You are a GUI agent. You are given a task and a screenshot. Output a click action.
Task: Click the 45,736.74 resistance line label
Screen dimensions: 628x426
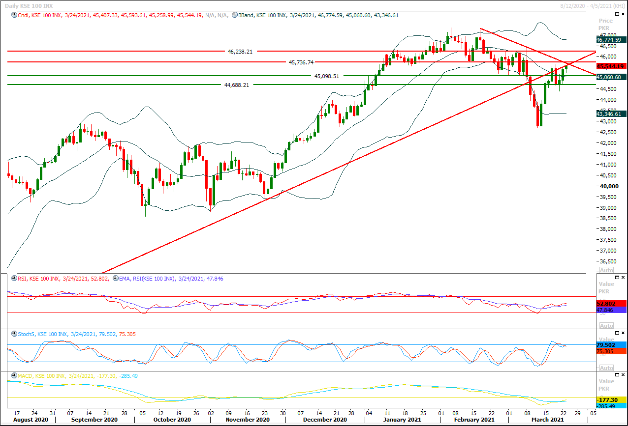pos(301,62)
